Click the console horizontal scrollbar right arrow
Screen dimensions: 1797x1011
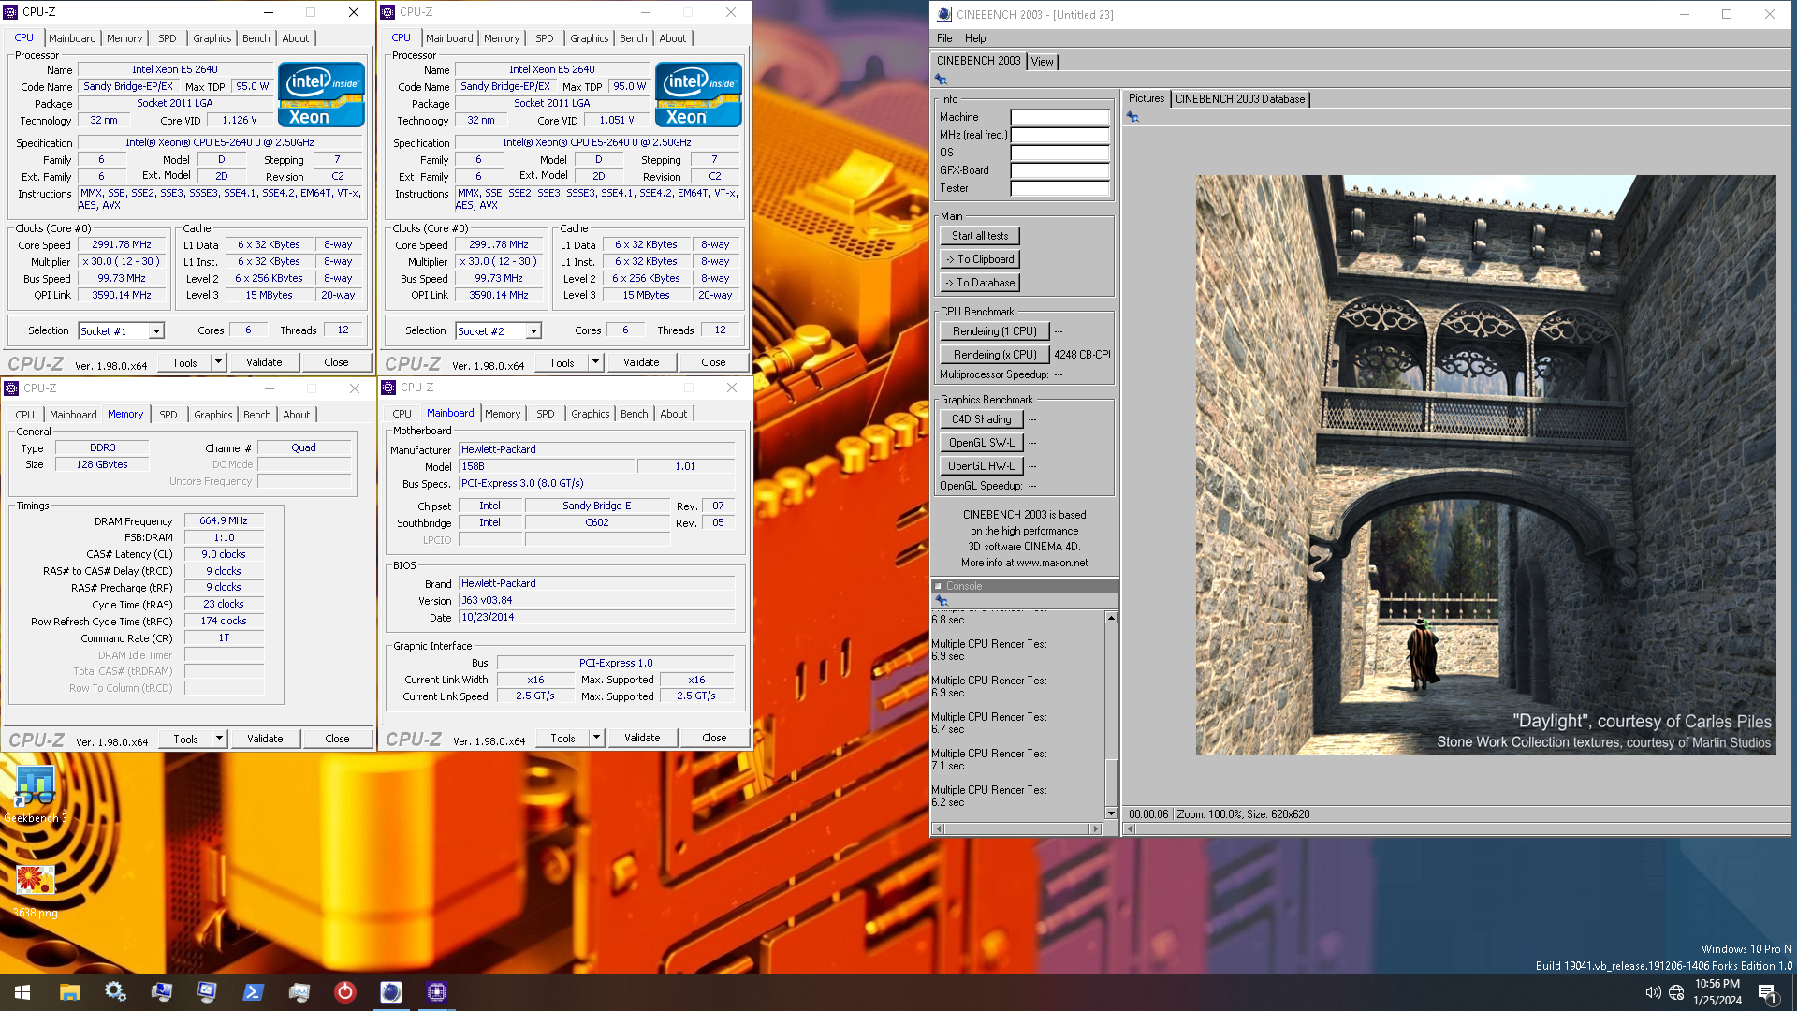1095,828
